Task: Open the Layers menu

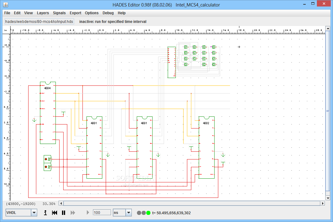Action: pyautogui.click(x=43, y=13)
